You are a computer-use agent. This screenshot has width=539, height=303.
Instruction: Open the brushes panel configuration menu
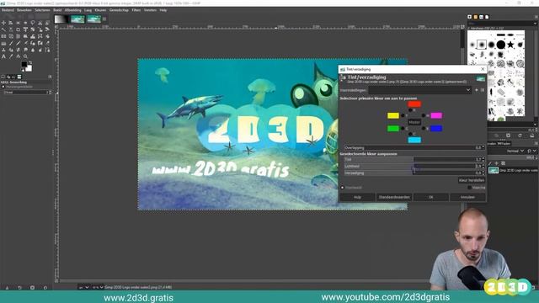point(536,17)
